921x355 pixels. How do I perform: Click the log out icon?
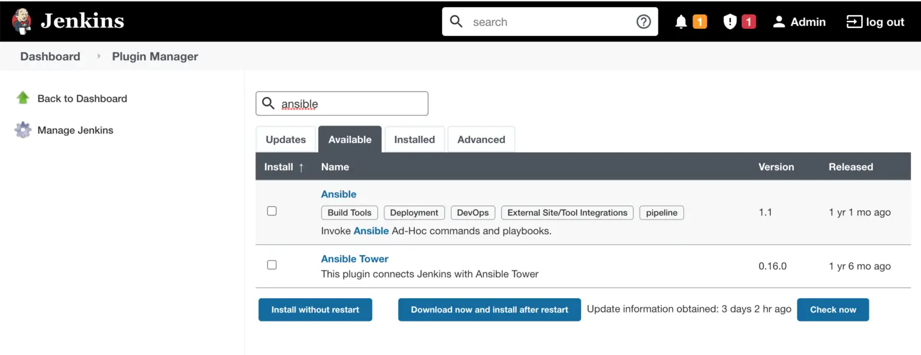pyautogui.click(x=854, y=21)
